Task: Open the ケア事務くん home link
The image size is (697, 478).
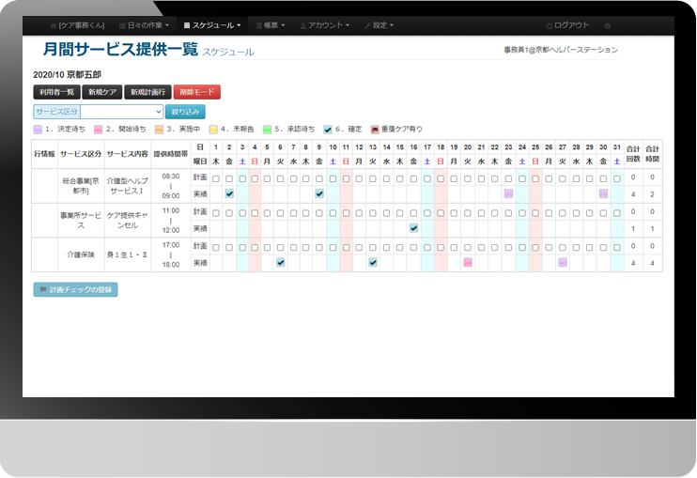Action: point(78,25)
